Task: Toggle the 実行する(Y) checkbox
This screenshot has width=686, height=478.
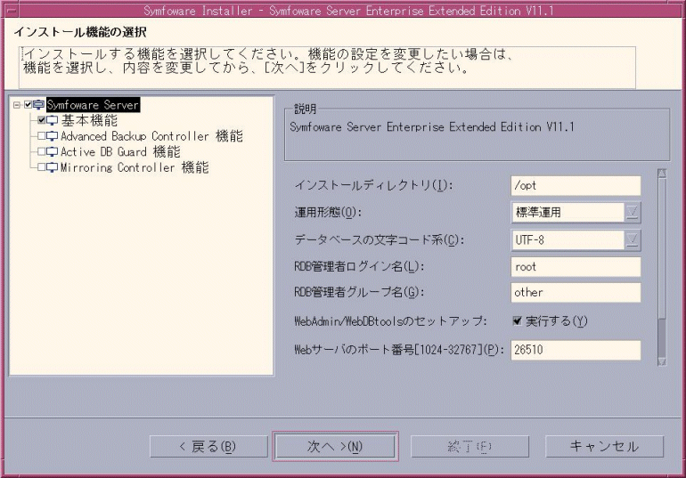Action: tap(517, 321)
